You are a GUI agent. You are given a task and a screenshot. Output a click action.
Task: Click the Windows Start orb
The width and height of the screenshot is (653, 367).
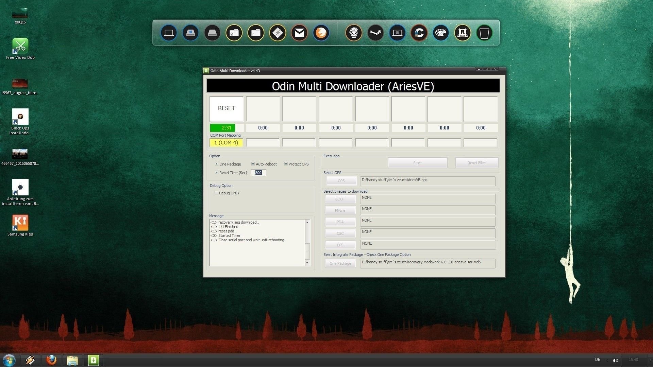(x=9, y=360)
